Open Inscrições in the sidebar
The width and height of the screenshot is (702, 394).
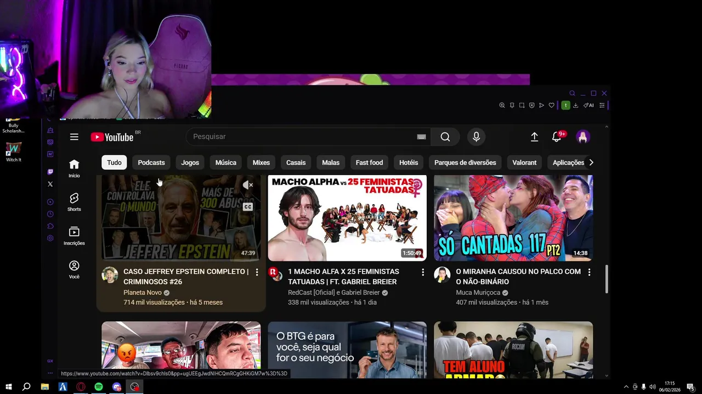pyautogui.click(x=74, y=236)
